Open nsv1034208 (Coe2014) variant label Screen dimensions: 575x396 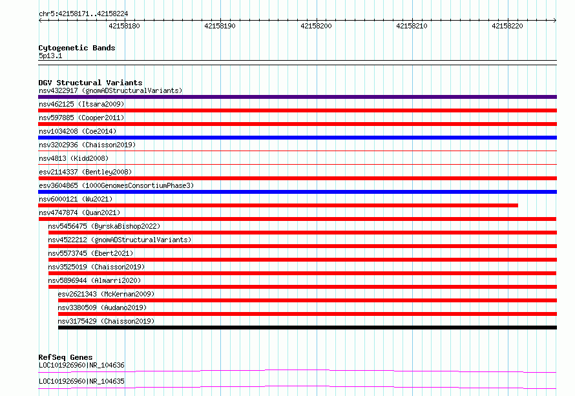click(x=78, y=131)
